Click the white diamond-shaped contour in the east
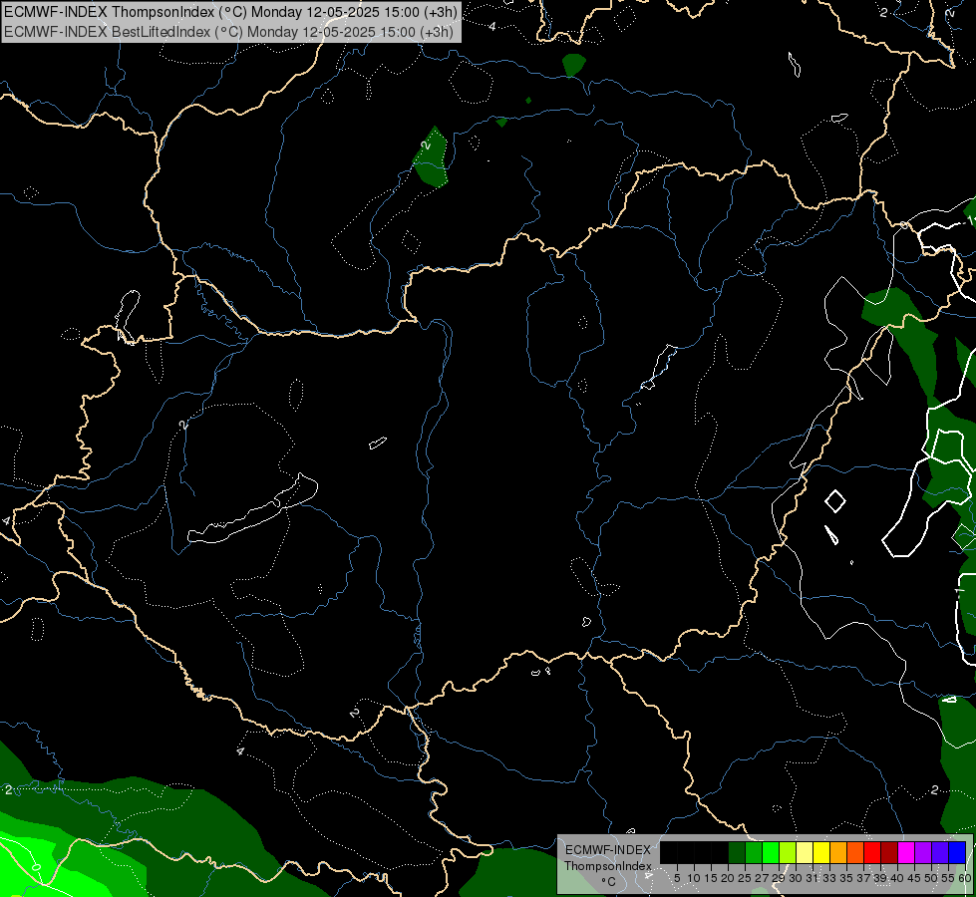 [835, 501]
